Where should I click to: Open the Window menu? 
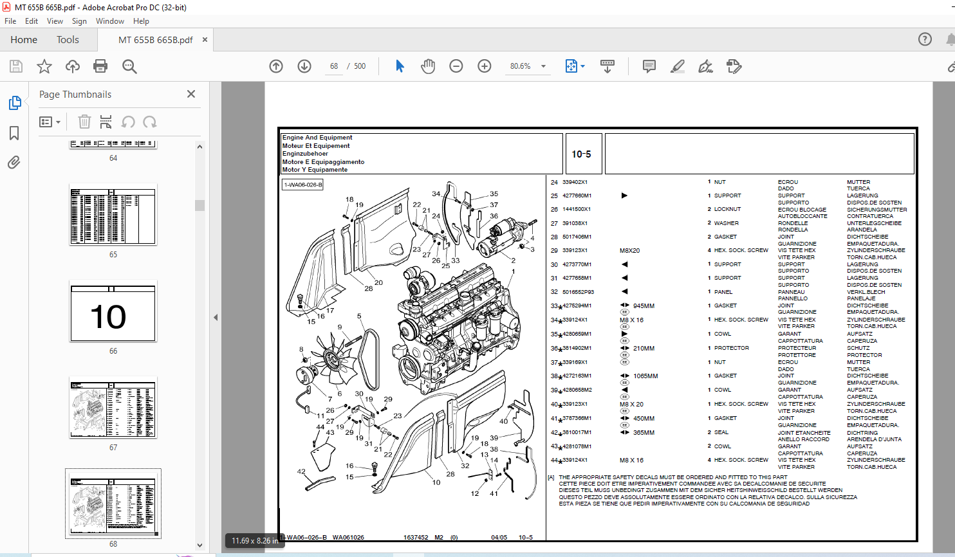click(110, 21)
